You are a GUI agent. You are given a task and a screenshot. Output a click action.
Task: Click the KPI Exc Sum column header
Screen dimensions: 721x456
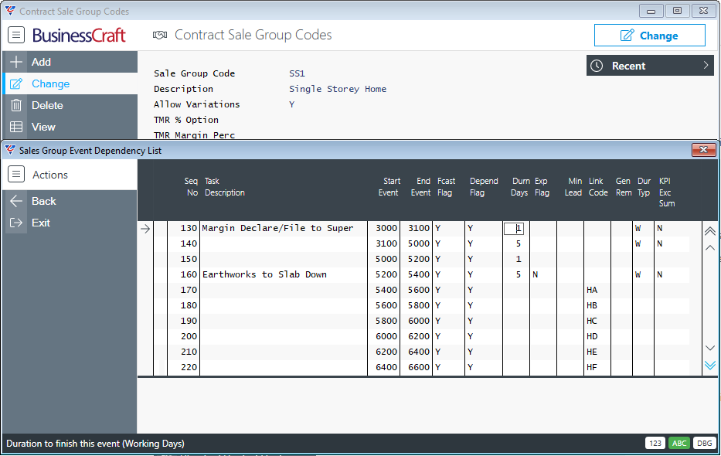[667, 192]
